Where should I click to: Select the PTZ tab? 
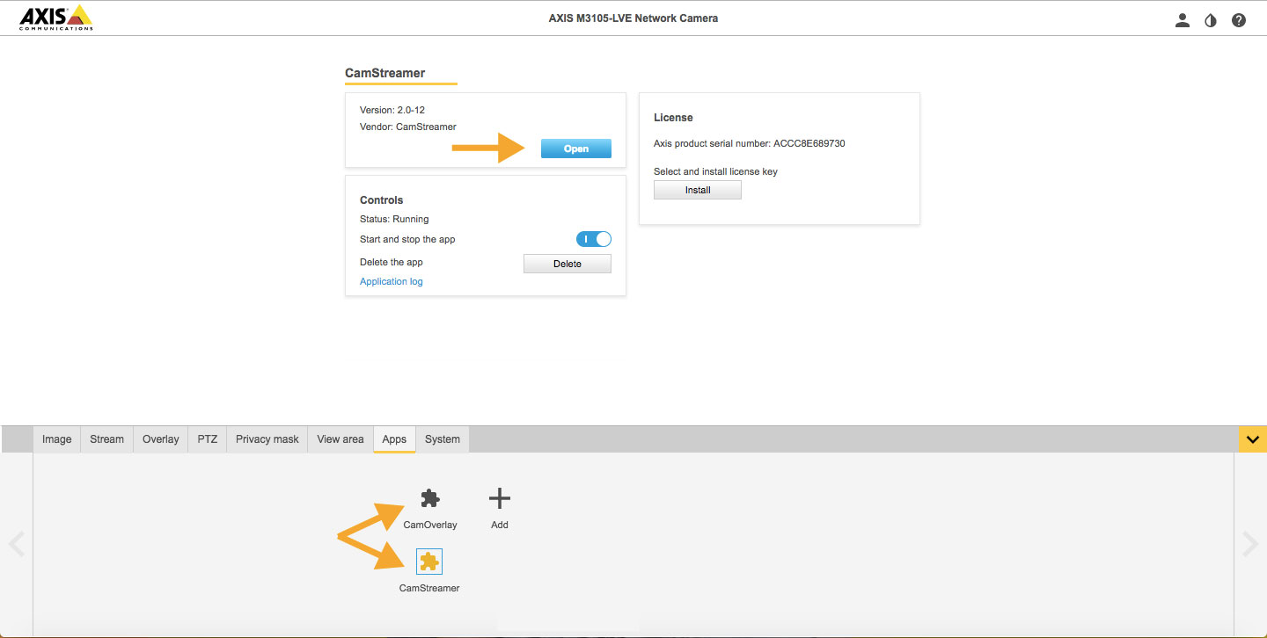[208, 439]
